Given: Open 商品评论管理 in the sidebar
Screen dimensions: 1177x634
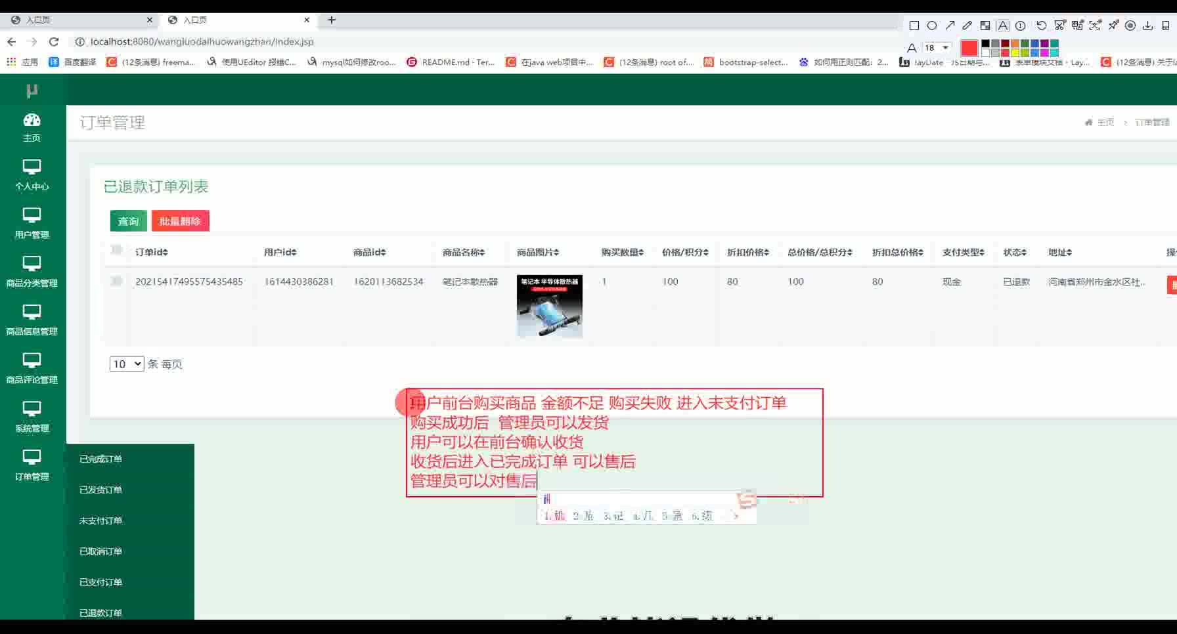Looking at the screenshot, I should click(x=32, y=368).
